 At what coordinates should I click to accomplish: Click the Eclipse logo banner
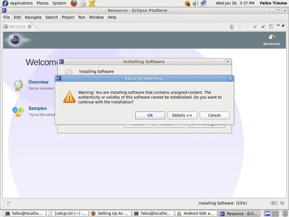point(18,40)
